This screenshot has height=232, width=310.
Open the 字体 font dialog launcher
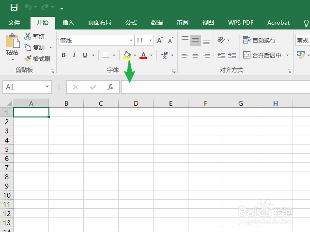(173, 71)
